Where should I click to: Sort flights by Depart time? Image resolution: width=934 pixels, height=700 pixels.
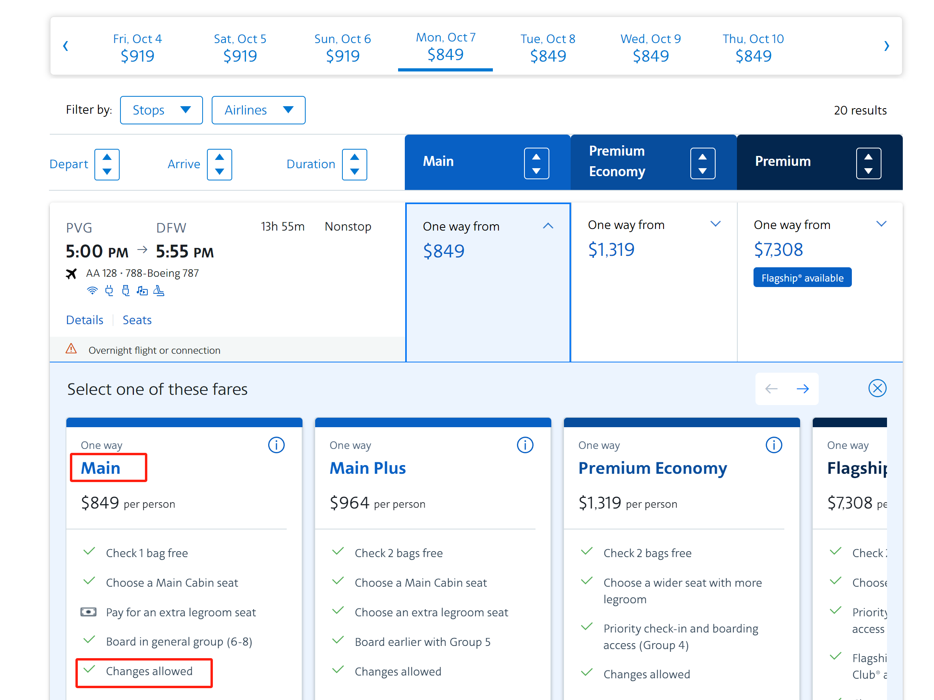107,164
